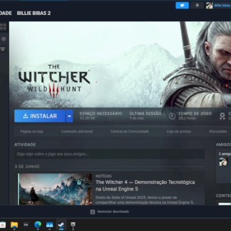Open File Explorer on the taskbar

(14, 225)
